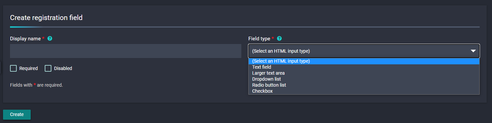This screenshot has width=492, height=123.
Task: Click the Create button
Action: [x=17, y=114]
